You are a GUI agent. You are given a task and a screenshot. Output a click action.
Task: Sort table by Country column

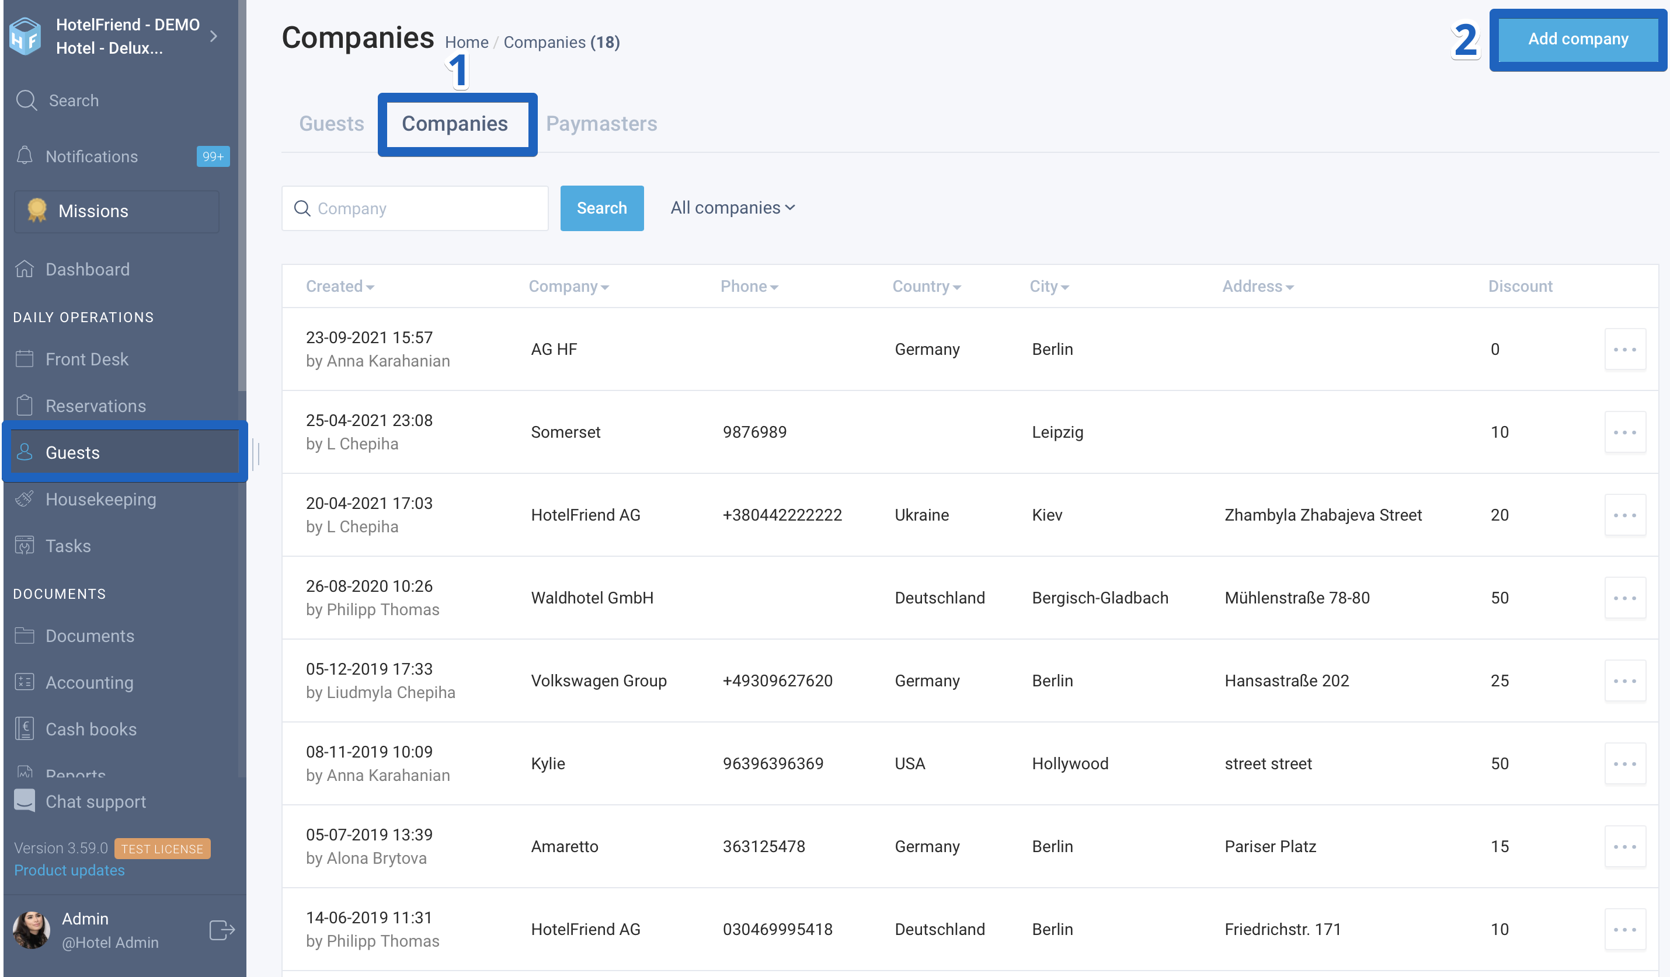tap(926, 286)
